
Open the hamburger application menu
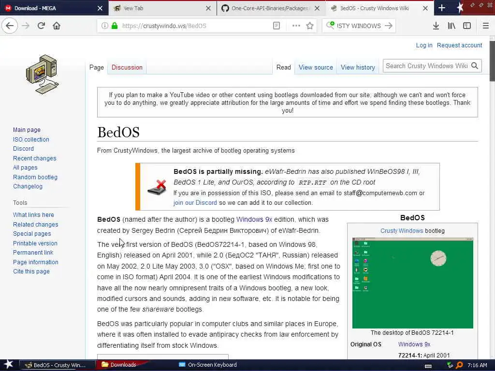[x=485, y=26]
